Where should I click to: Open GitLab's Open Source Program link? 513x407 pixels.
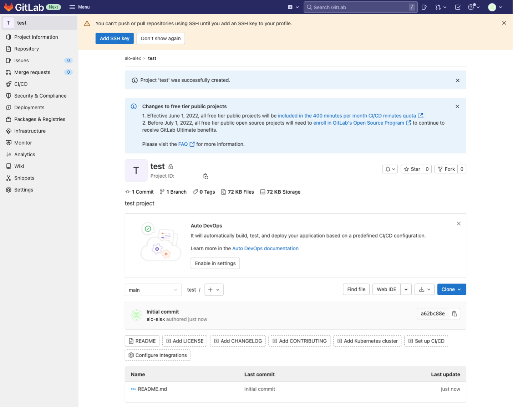362,123
